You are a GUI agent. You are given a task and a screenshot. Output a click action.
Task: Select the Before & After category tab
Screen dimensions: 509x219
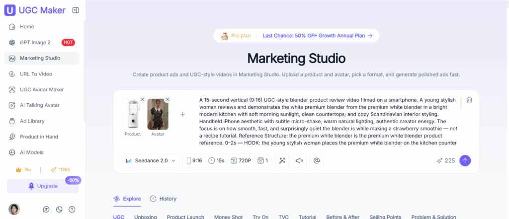coord(343,217)
